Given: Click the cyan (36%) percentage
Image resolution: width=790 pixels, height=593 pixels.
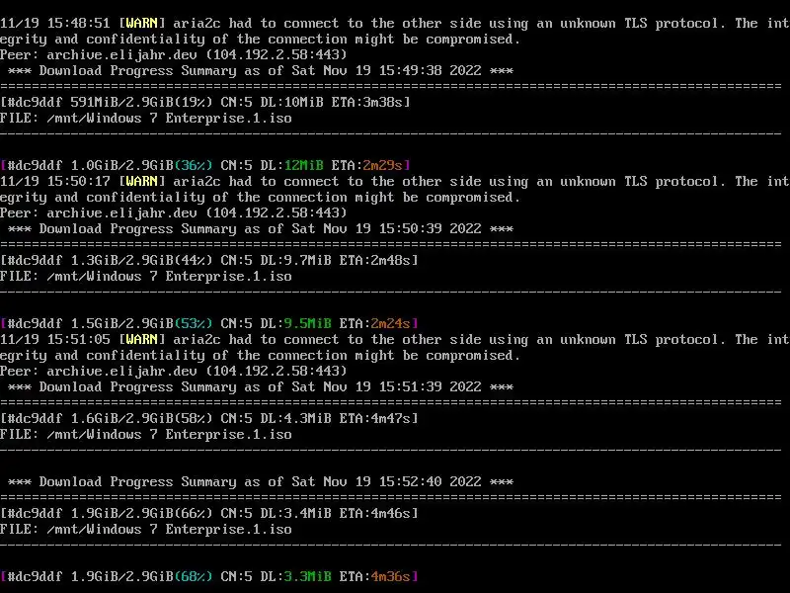Looking at the screenshot, I should [x=193, y=165].
